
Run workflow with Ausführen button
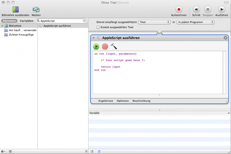[x=222, y=9]
